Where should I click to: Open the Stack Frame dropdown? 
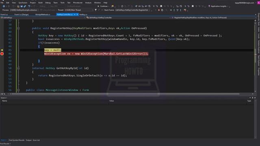click(x=133, y=10)
